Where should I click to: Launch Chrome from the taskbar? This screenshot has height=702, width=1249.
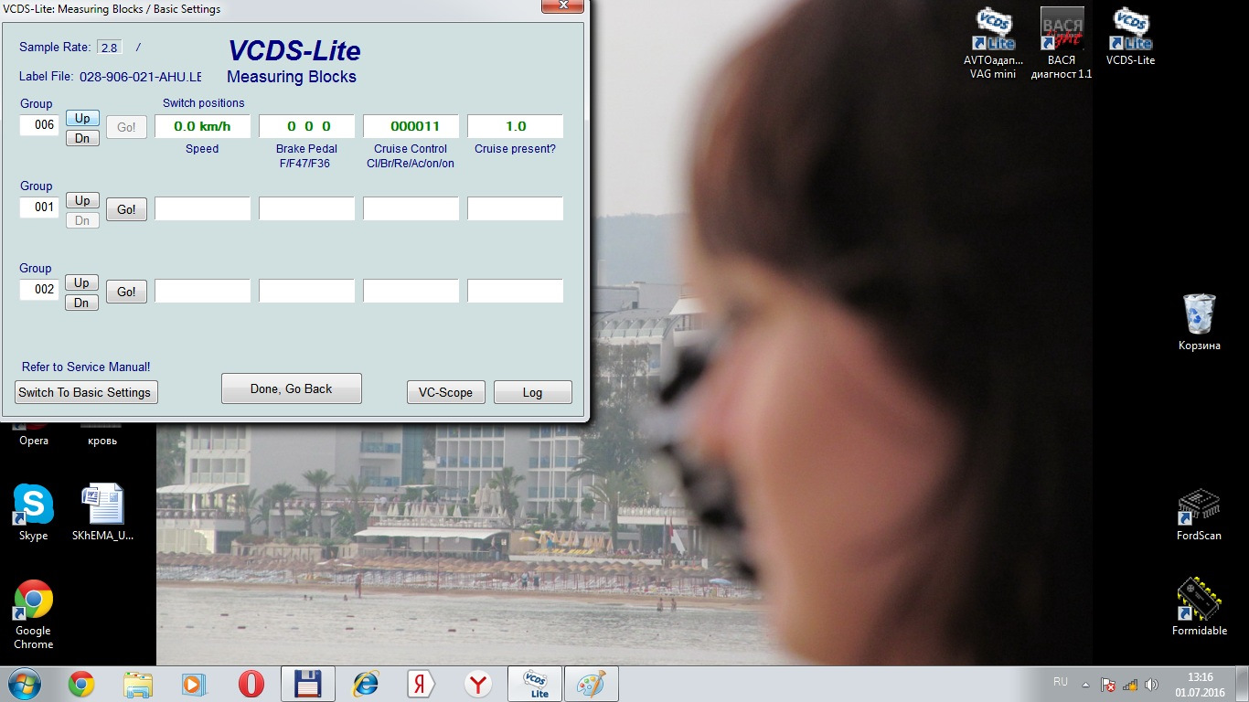[81, 684]
